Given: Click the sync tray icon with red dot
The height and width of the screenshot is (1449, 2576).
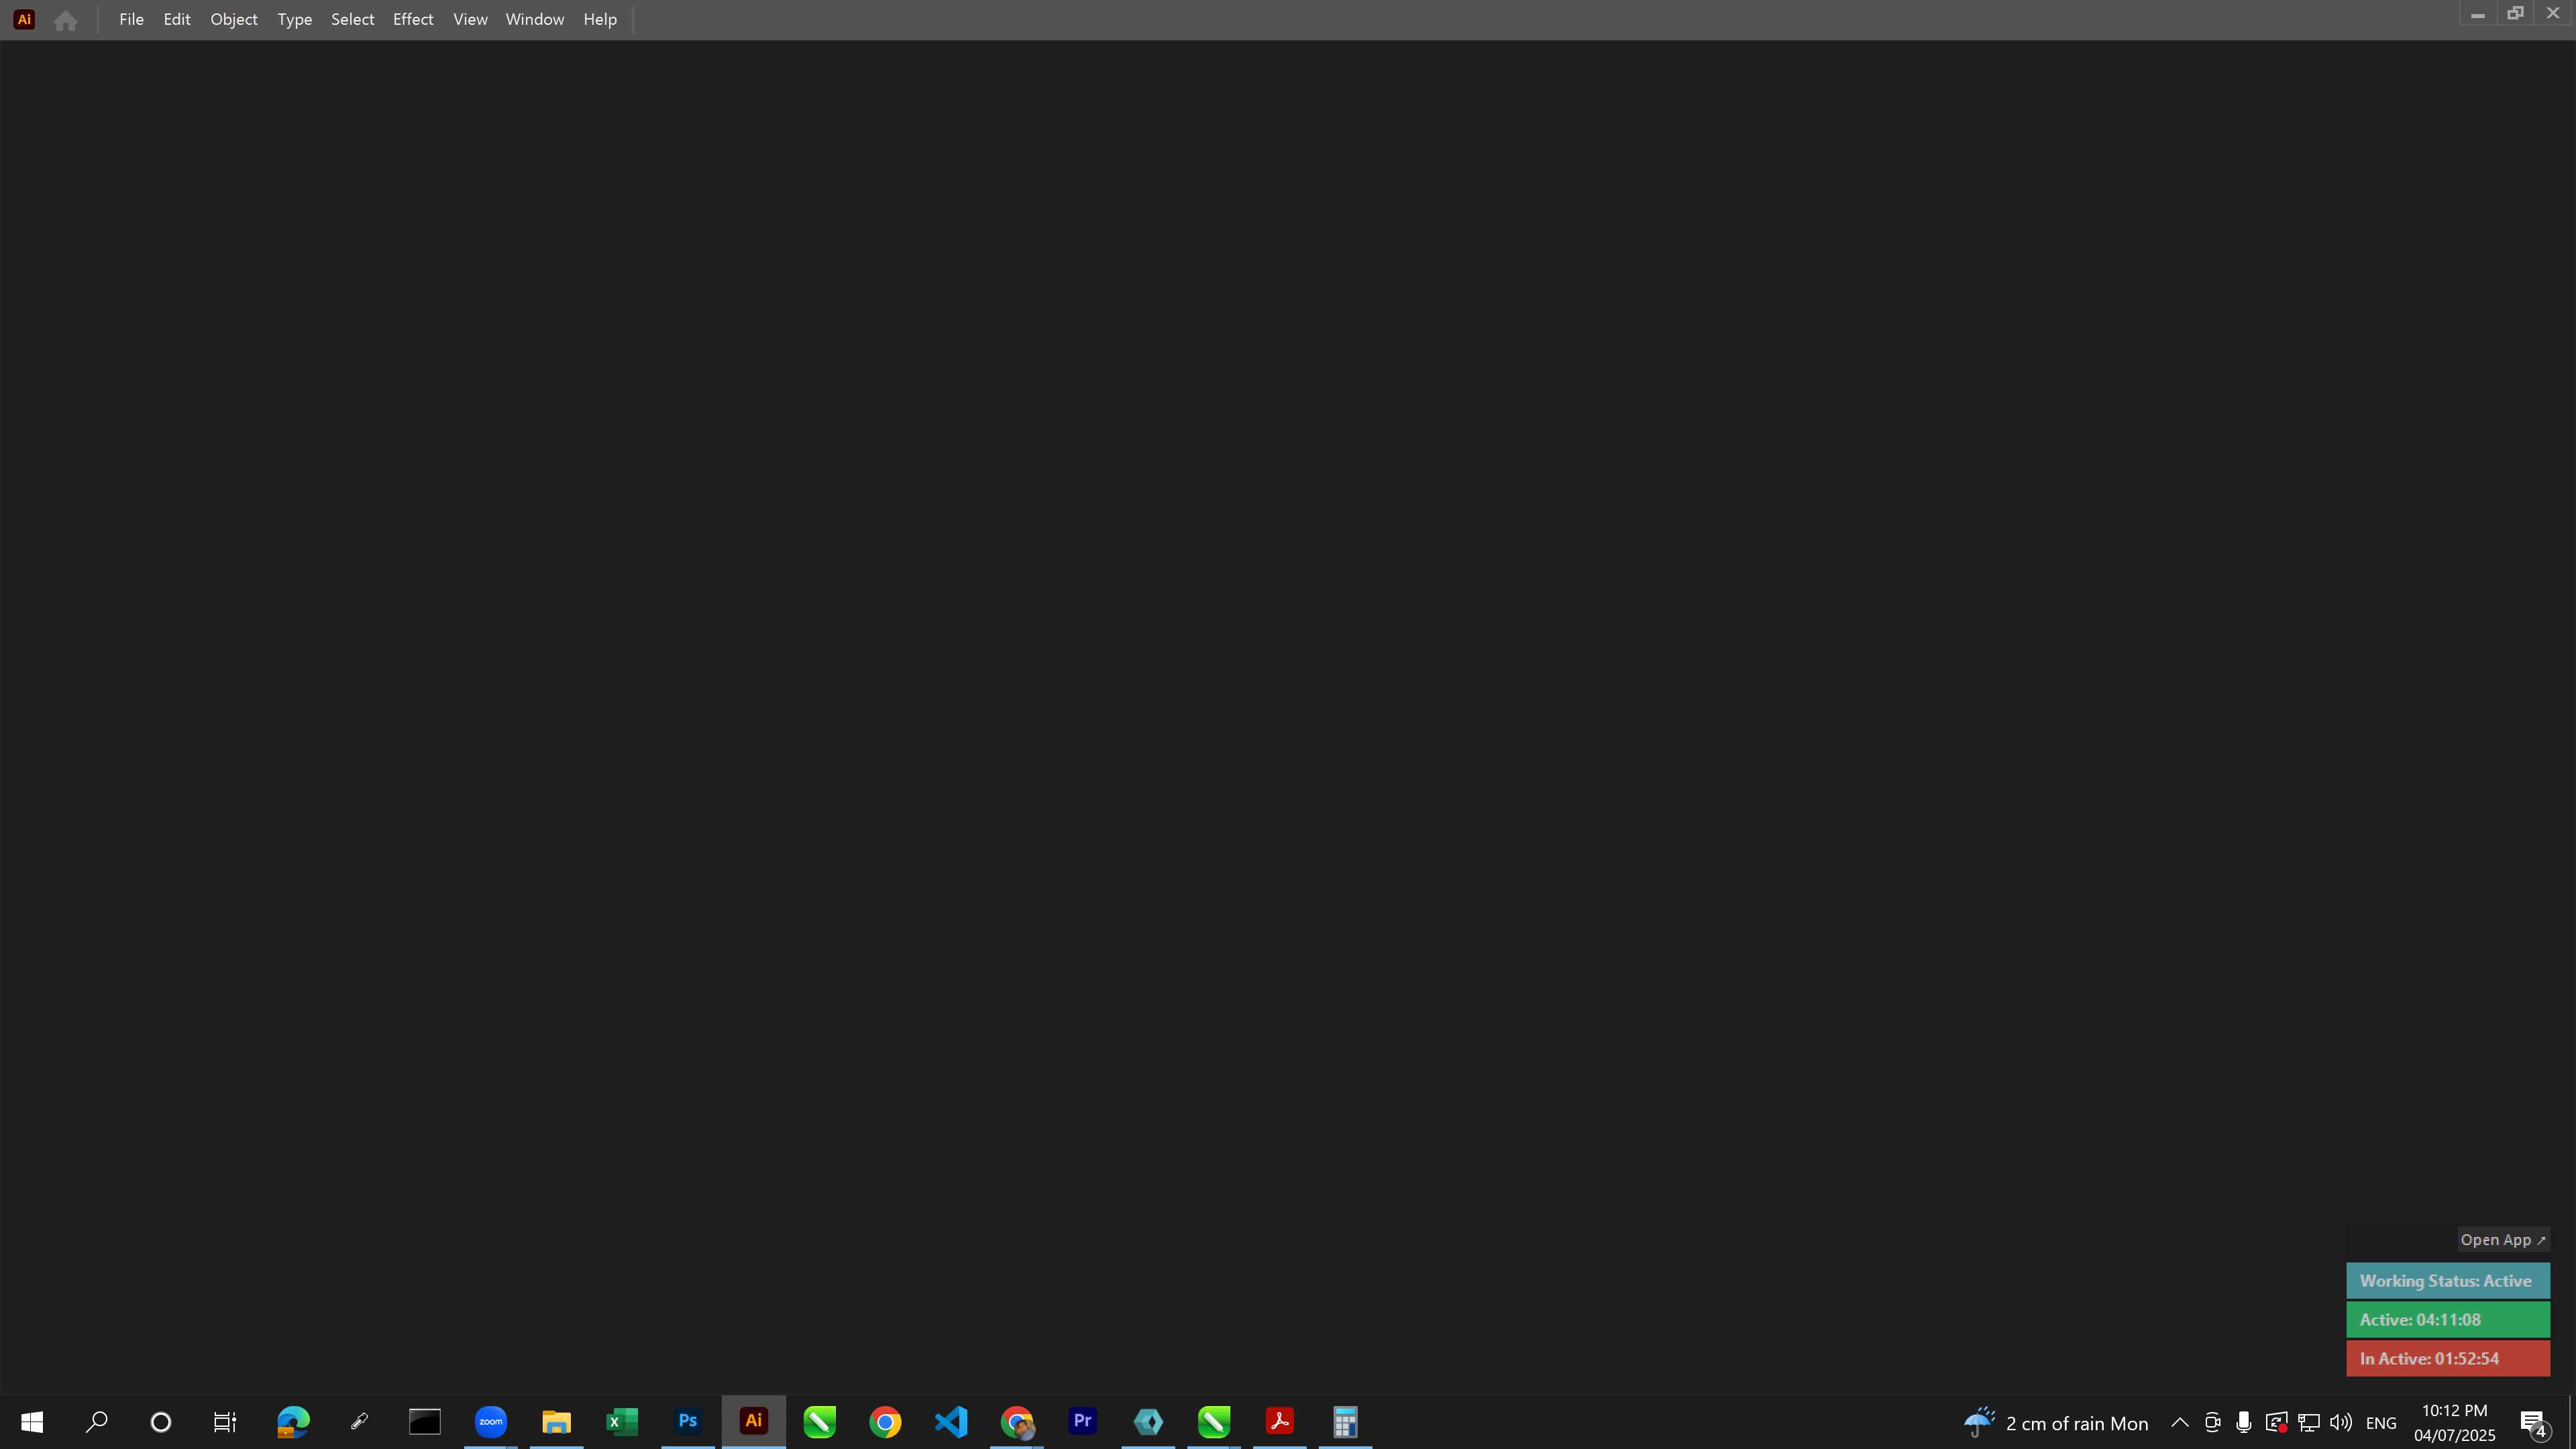Looking at the screenshot, I should 2276,1423.
